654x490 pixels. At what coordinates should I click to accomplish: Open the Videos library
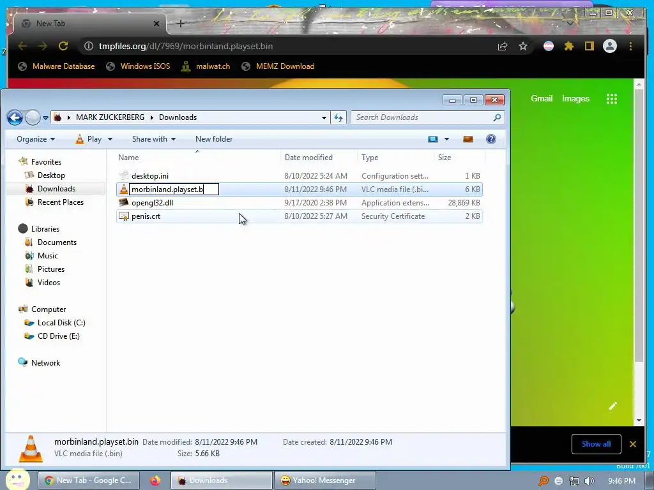point(49,282)
